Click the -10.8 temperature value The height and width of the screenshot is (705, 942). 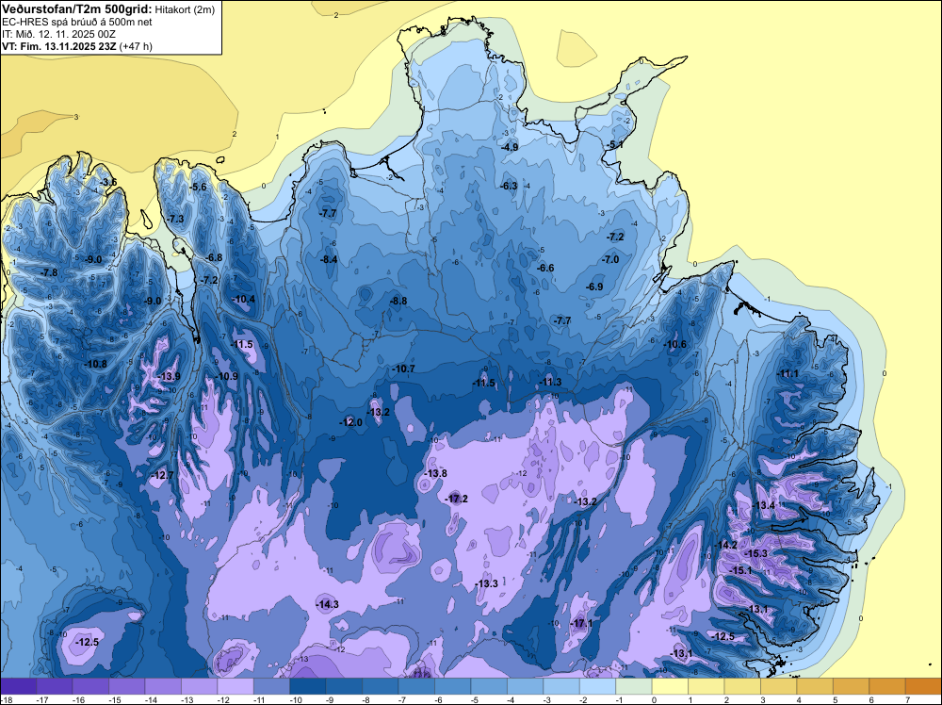pos(96,364)
